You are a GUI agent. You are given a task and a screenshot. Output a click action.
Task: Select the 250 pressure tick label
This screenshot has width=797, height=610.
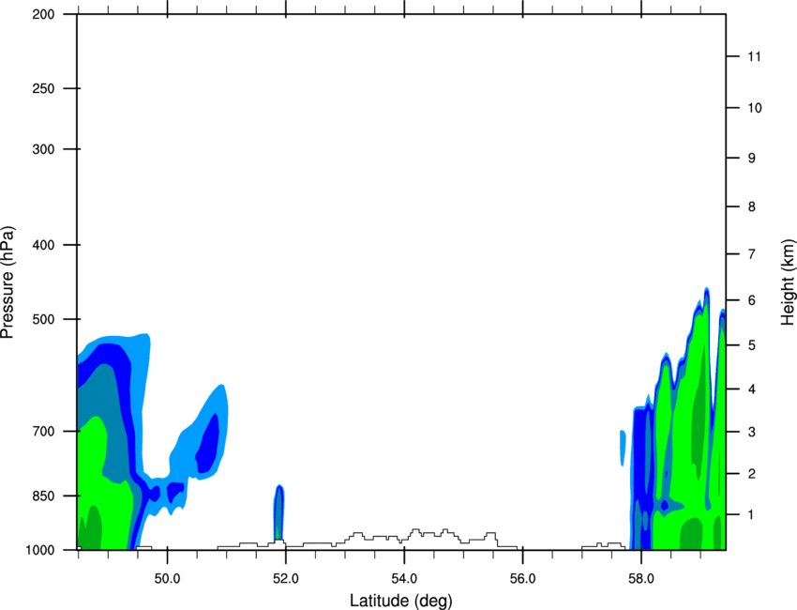(44, 88)
